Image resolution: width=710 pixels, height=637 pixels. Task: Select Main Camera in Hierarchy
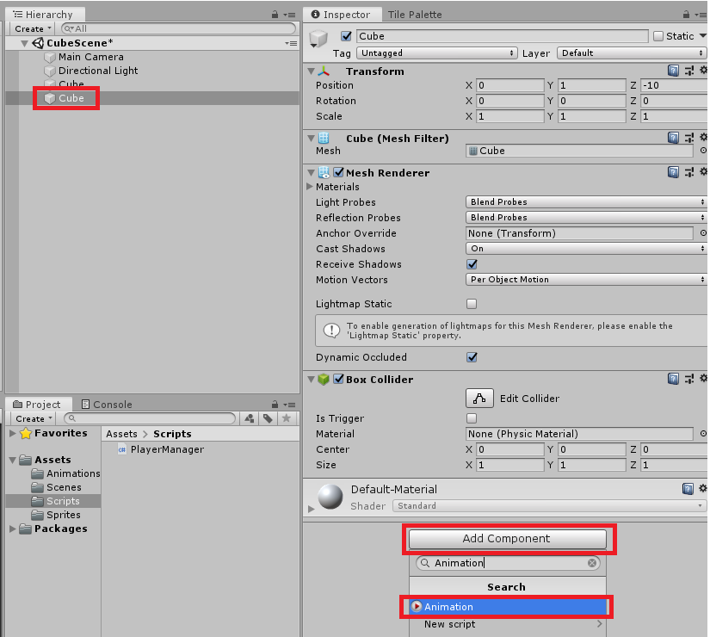91,57
